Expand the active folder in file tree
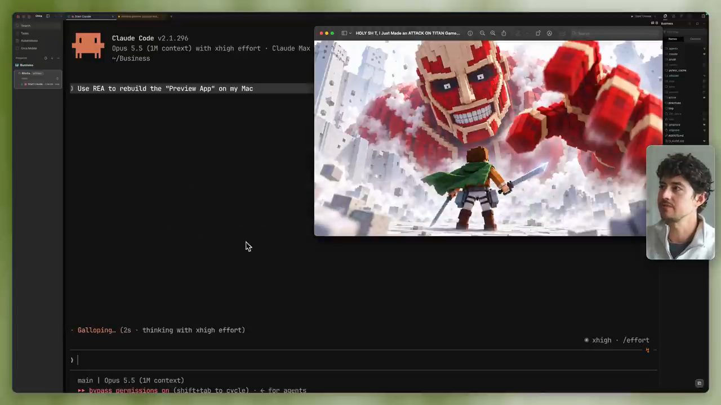 click(x=672, y=97)
